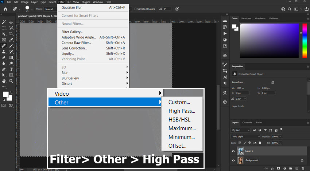Viewport: 310px width, 171px height.
Task: Select the Object Selection tool
Action: tap(4, 34)
